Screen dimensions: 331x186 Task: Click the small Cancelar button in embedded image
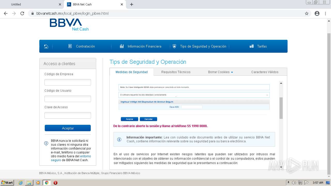pyautogui.click(x=148, y=119)
